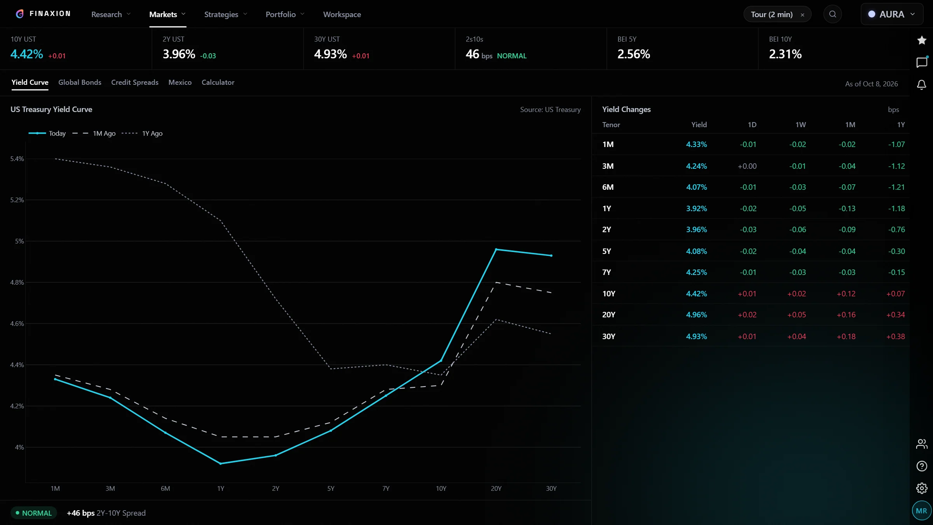Click the BEI 10Y 2.31% card
This screenshot has height=525, width=933.
tap(834, 49)
